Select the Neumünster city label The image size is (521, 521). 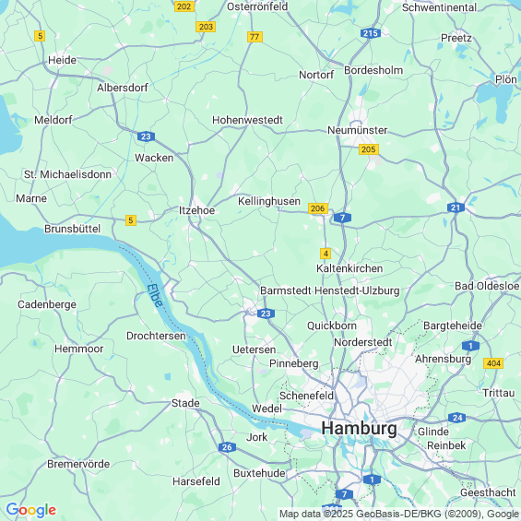(357, 130)
